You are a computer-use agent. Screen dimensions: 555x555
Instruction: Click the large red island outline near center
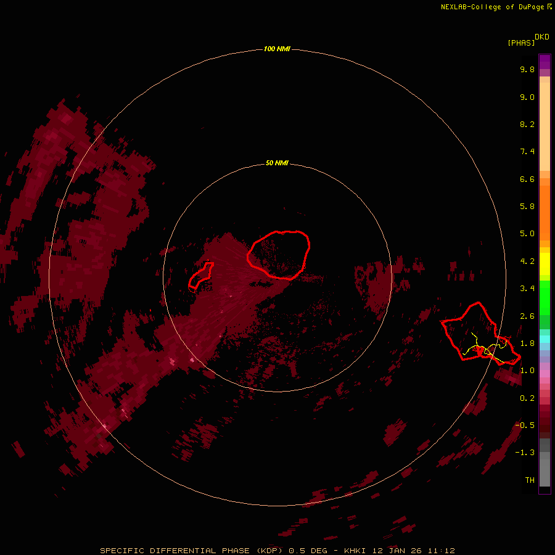(x=279, y=255)
